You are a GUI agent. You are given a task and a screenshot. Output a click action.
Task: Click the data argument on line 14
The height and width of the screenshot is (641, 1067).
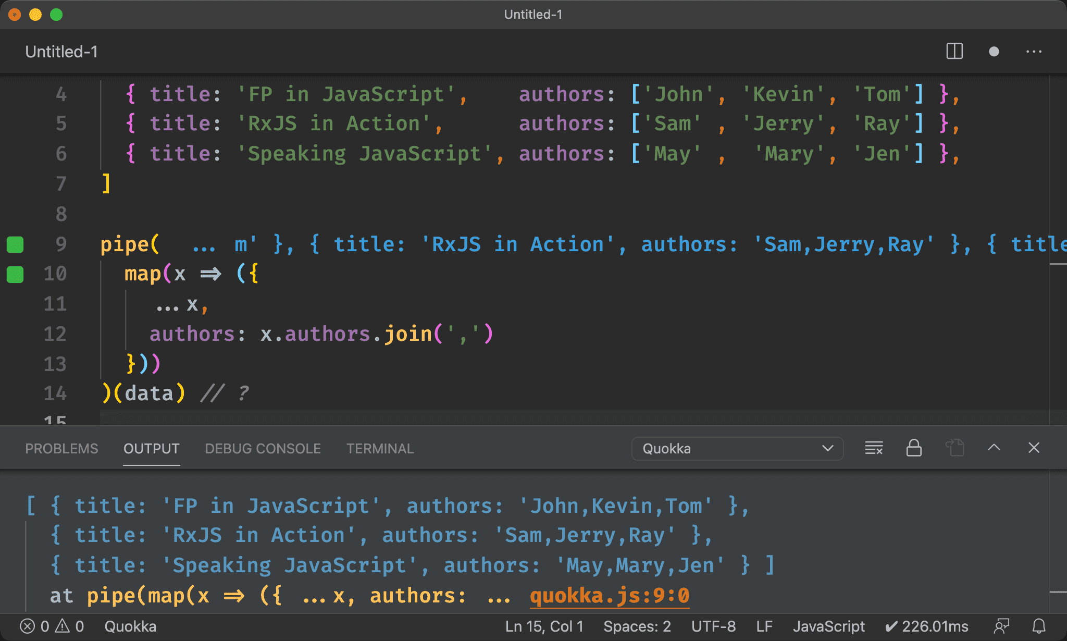[x=149, y=393]
